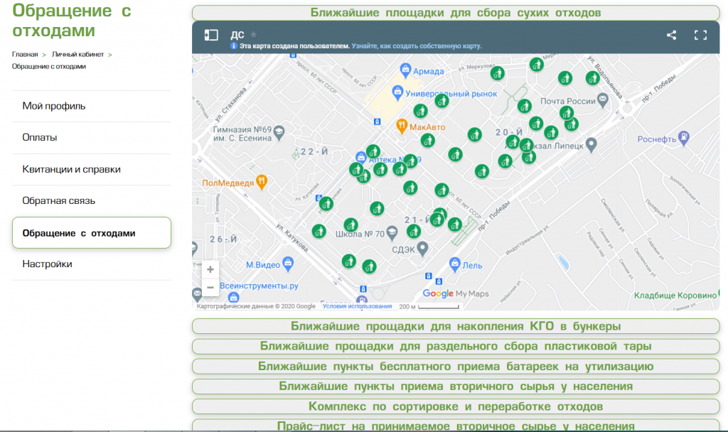The height and width of the screenshot is (432, 728).
Task: Open the map in fullscreen view
Action: click(700, 35)
